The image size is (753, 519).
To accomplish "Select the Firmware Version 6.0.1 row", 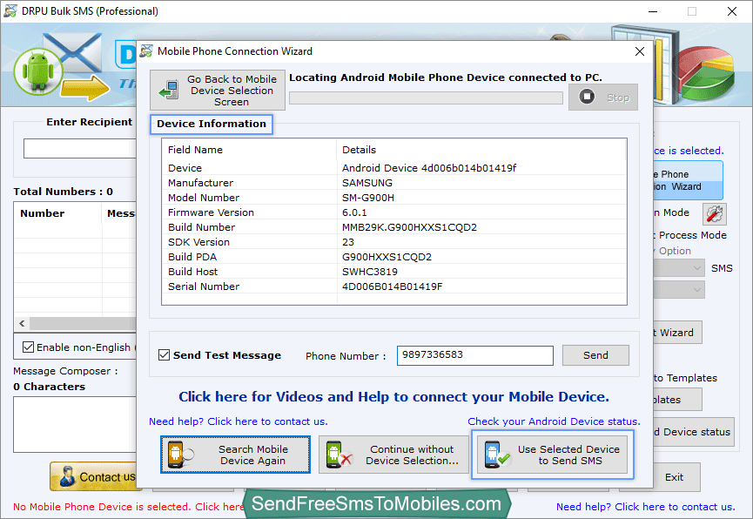I will pyautogui.click(x=393, y=212).
